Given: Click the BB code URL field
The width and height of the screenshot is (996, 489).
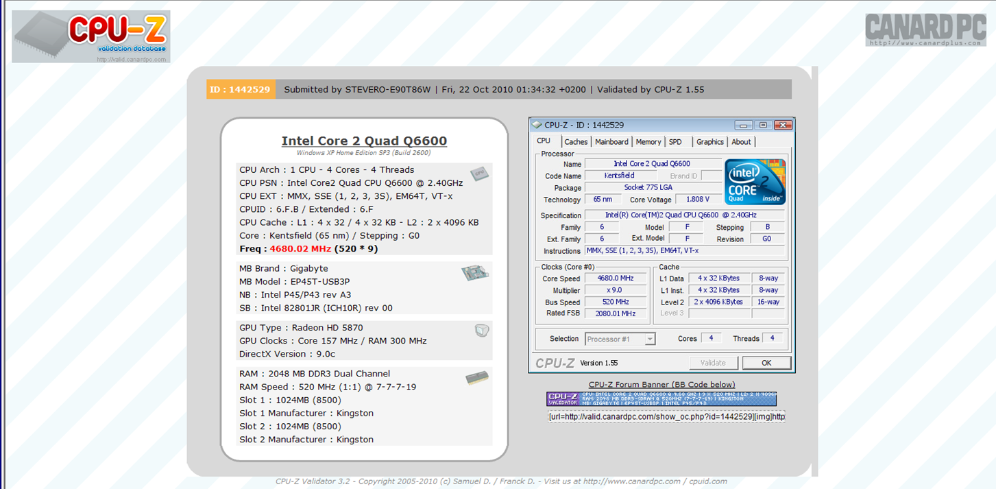Looking at the screenshot, I should [x=666, y=416].
